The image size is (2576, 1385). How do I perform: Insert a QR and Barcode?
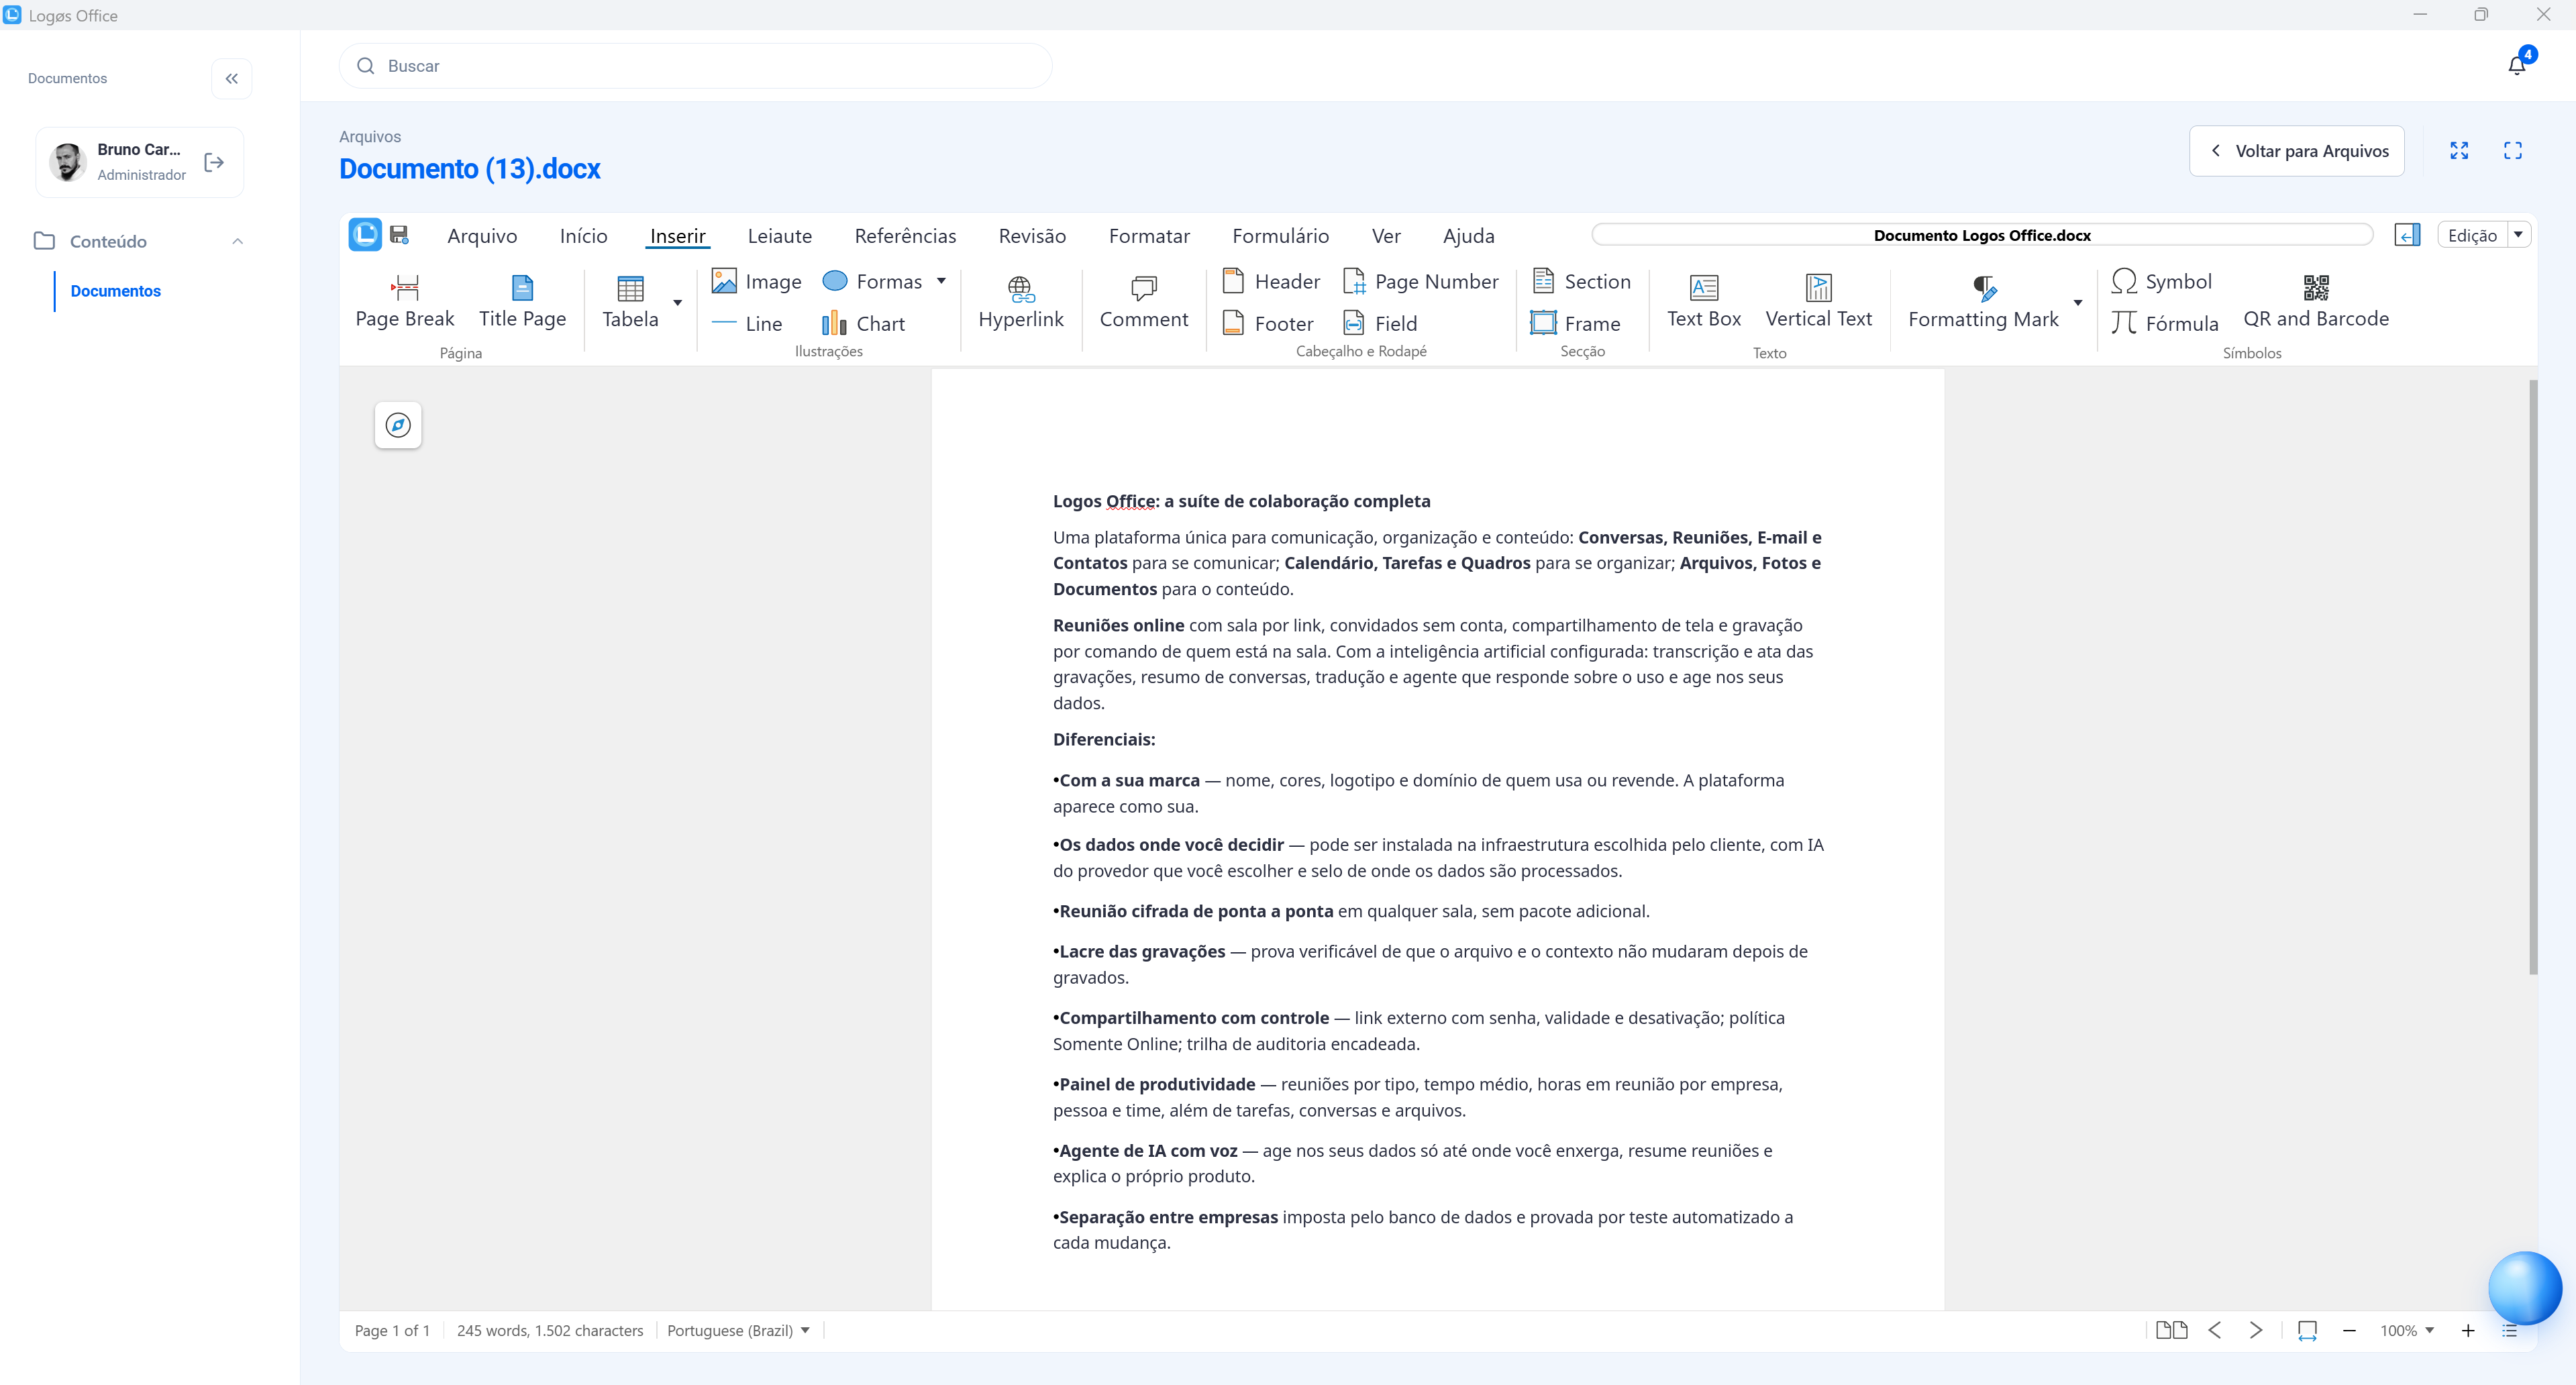2315,301
